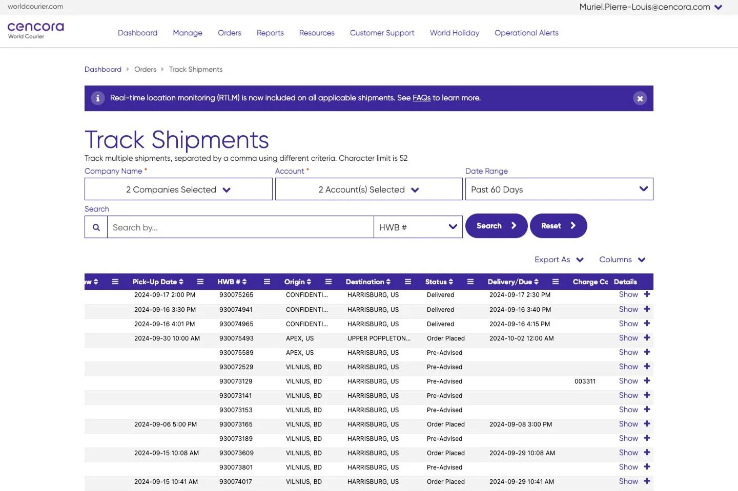Screen dimensions: 738x491
Task: Open the Delivery/Due column menu icon
Action: pos(556,282)
